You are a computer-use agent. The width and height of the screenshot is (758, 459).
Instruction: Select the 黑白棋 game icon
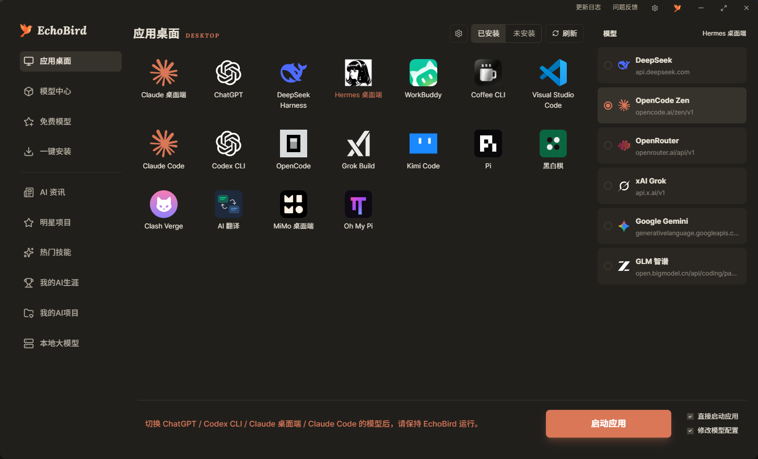click(x=553, y=143)
